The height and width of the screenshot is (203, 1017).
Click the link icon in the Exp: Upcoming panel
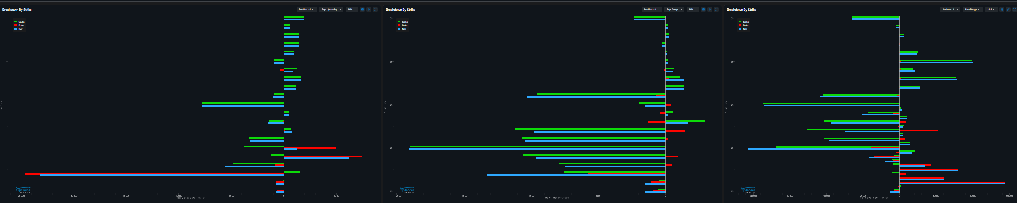[x=369, y=10]
